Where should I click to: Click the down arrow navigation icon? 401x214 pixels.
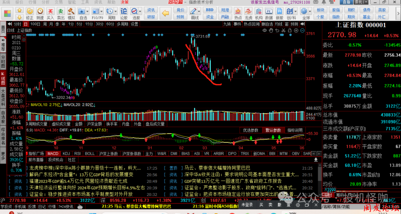point(20,17)
